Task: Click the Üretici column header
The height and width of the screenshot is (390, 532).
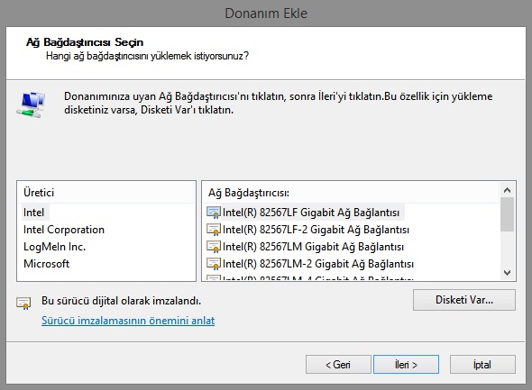Action: [106, 193]
